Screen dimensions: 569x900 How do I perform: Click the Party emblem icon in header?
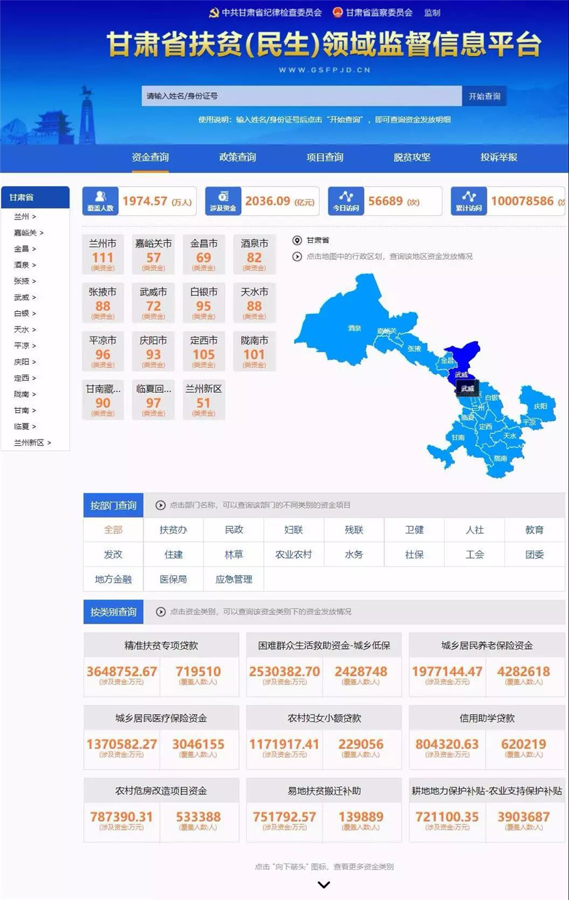214,13
